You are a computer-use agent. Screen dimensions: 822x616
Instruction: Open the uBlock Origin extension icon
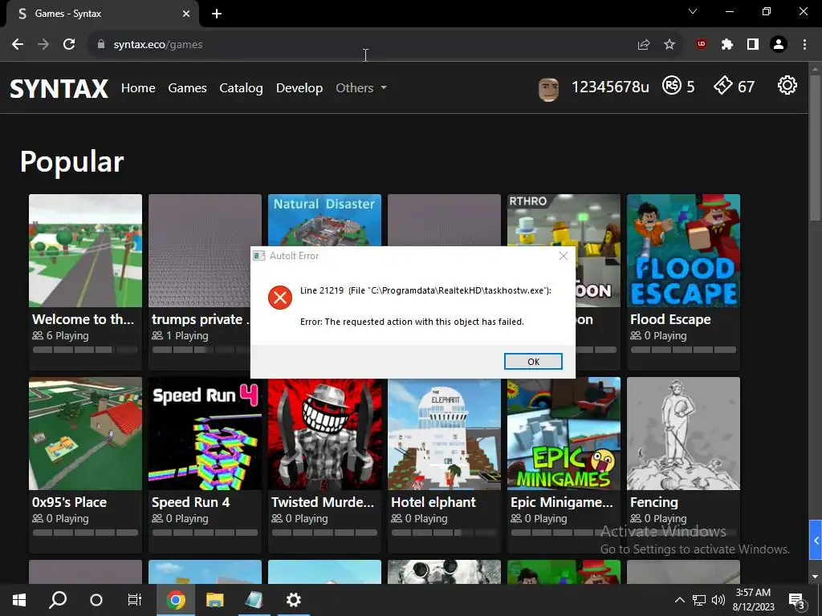pyautogui.click(x=702, y=45)
